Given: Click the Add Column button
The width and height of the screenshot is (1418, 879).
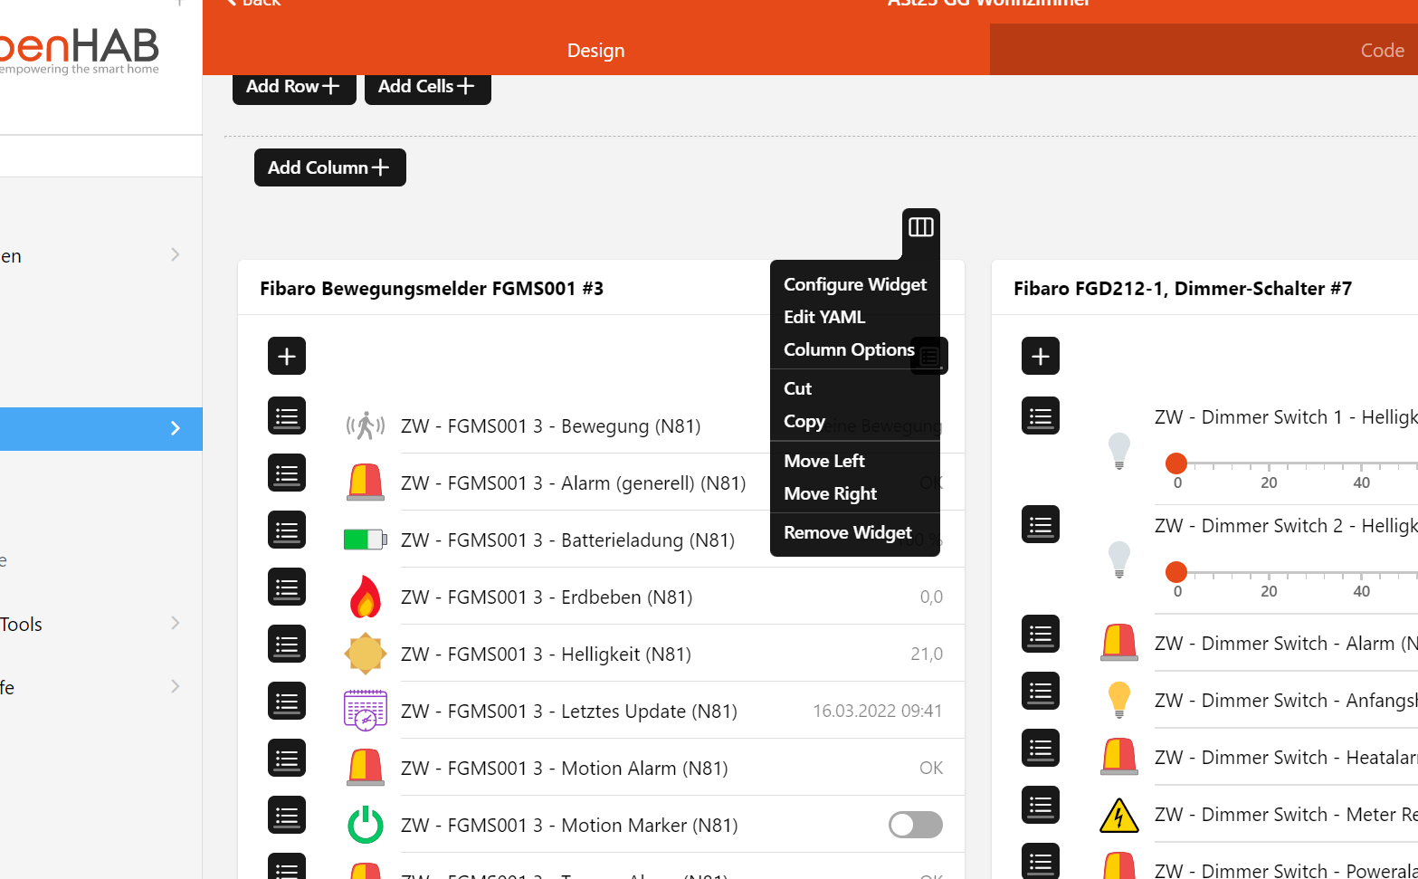Looking at the screenshot, I should 330,167.
